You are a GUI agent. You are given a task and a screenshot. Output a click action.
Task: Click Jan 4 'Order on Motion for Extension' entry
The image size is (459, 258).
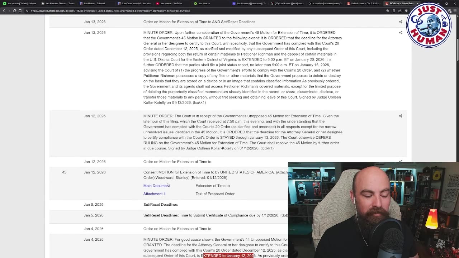coord(177,229)
